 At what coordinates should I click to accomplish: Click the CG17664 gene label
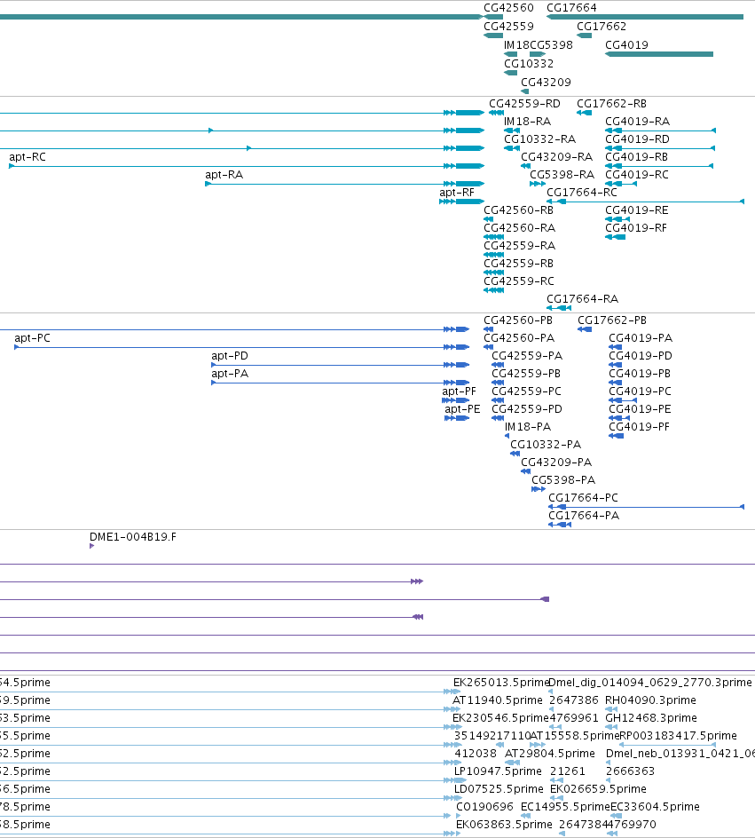point(571,7)
